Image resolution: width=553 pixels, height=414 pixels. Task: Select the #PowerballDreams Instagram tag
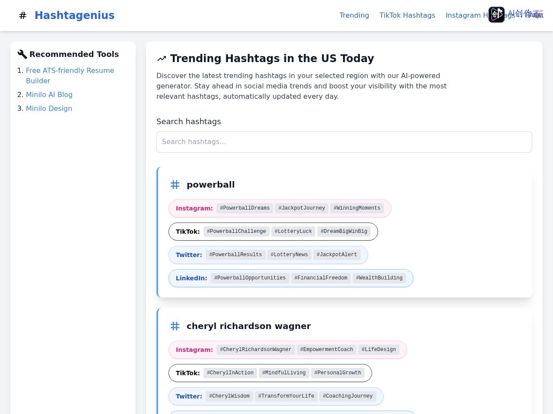tap(245, 208)
